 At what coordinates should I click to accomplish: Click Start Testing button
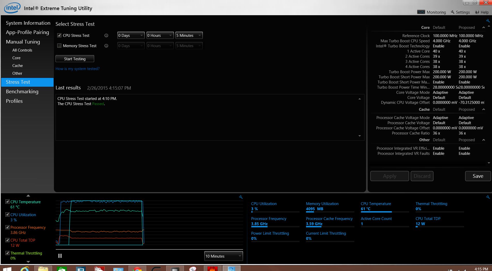[75, 59]
